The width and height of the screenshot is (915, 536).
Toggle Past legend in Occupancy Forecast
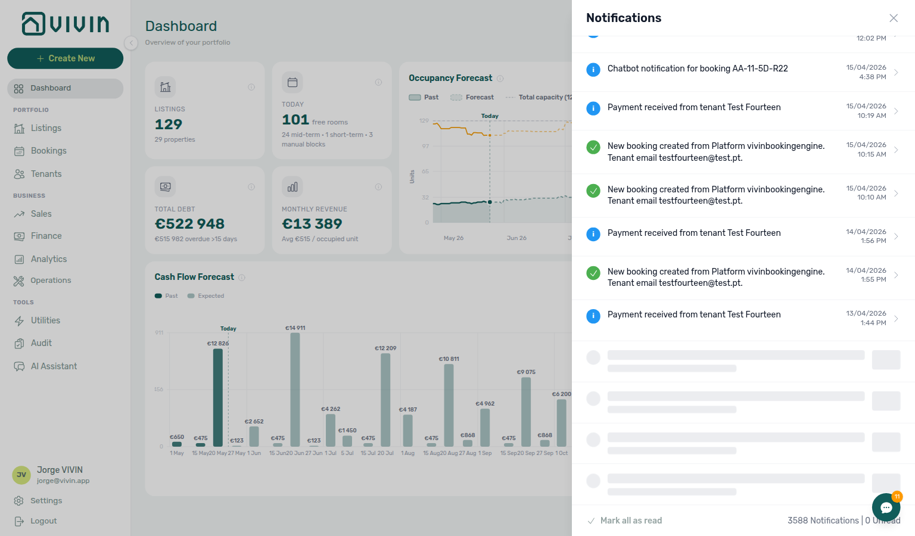click(424, 97)
